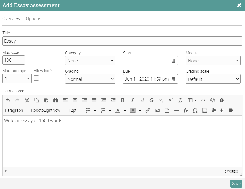Viewport: 245px width, 189px height.
Task: Toggle the Allow late checkbox
Action: pyautogui.click(x=36, y=78)
